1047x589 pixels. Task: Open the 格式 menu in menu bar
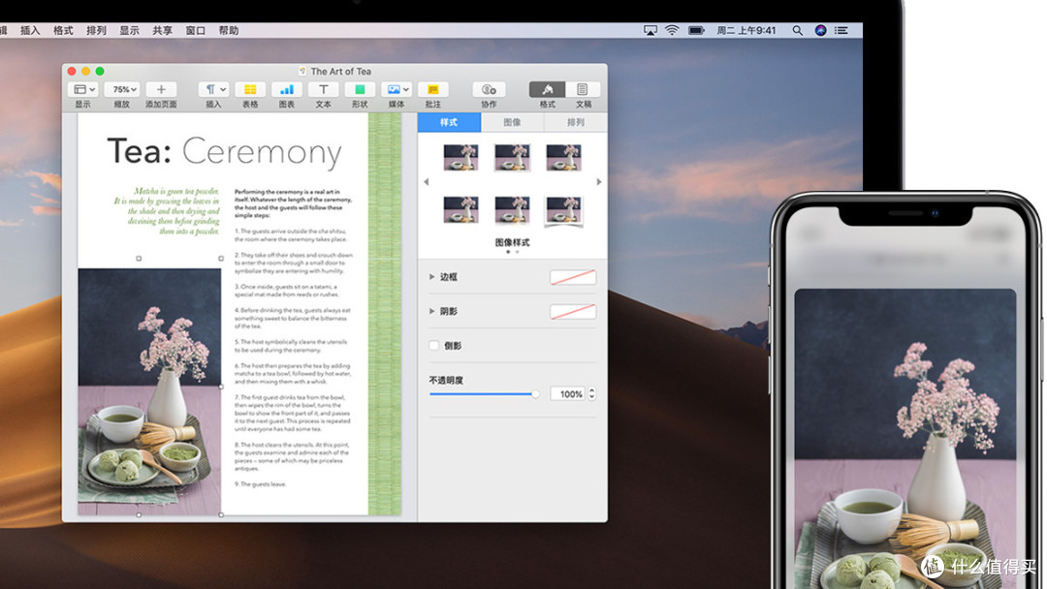[x=63, y=31]
